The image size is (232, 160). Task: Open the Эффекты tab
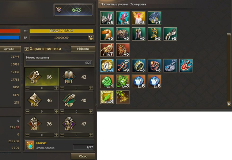[83, 49]
